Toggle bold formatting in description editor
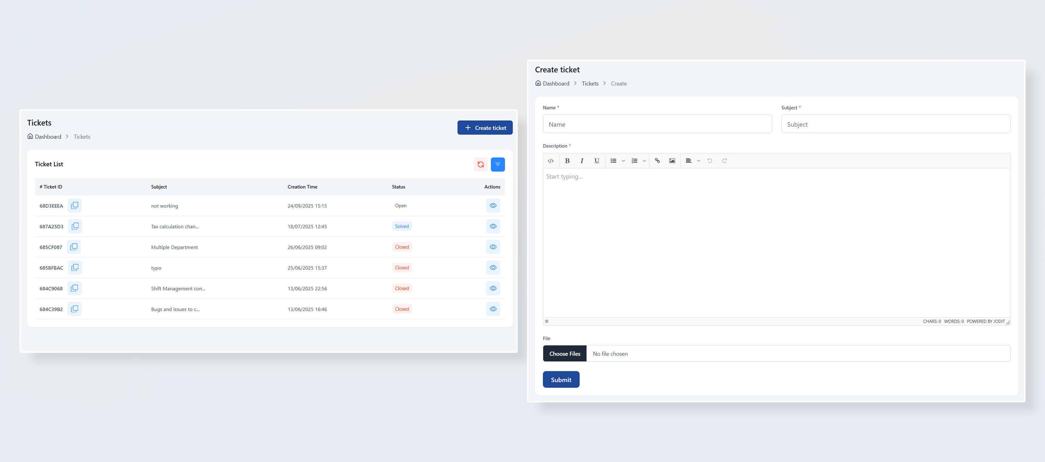Screen dimensions: 1045x462 click(567, 161)
